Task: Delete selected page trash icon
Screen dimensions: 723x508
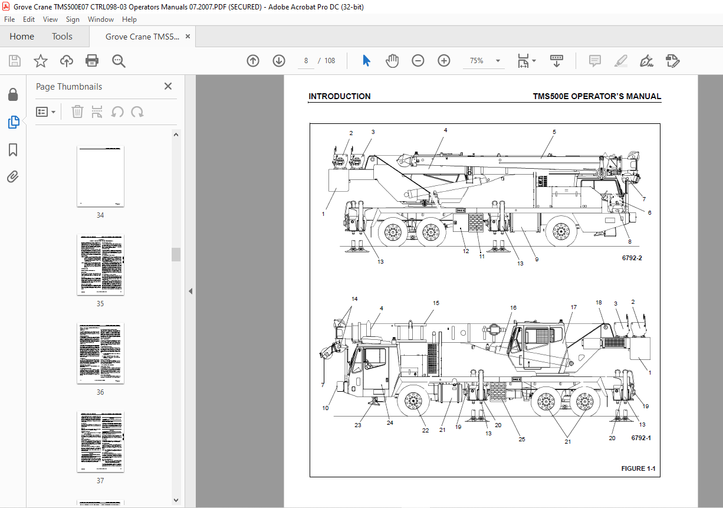Action: click(x=77, y=112)
